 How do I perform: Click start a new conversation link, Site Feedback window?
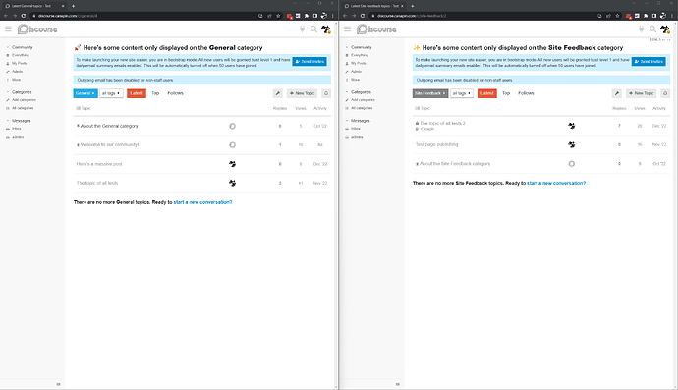click(x=556, y=183)
